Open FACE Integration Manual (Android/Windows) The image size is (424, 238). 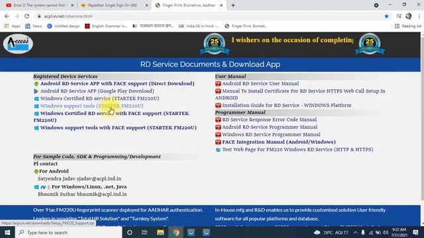coord(279,142)
